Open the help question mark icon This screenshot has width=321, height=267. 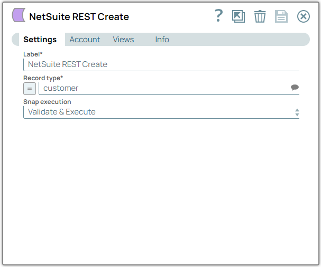pyautogui.click(x=218, y=16)
